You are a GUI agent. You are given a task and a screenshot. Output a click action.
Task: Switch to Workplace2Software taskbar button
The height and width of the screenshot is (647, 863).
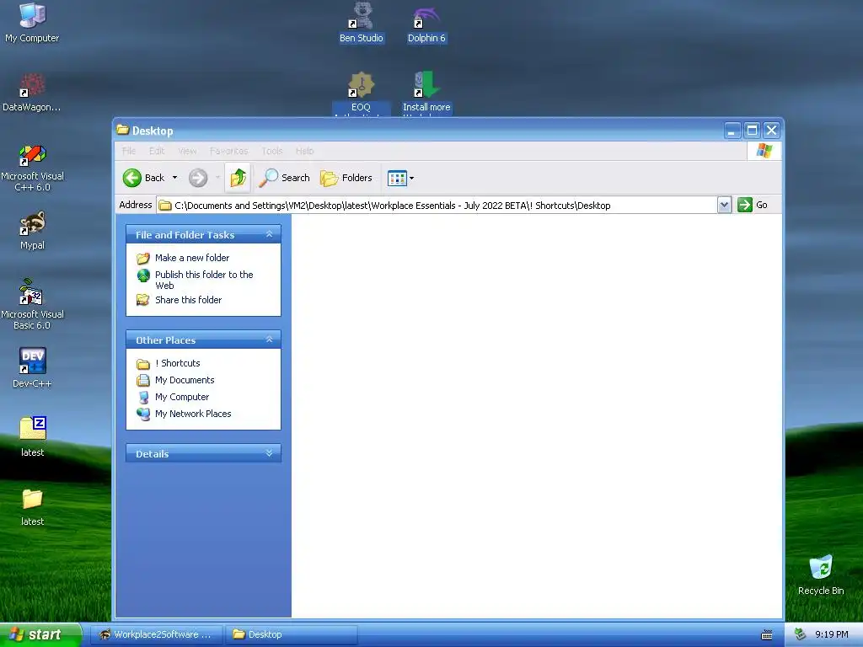pos(156,634)
